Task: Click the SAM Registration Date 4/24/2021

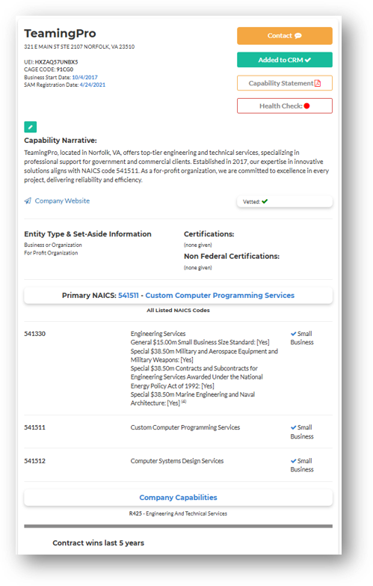Action: (x=93, y=85)
